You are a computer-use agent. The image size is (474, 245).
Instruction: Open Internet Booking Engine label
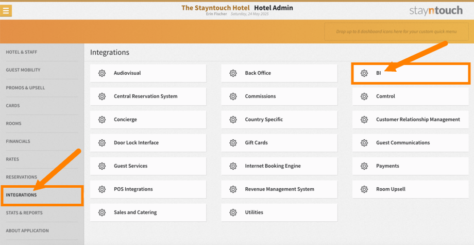[x=273, y=166]
